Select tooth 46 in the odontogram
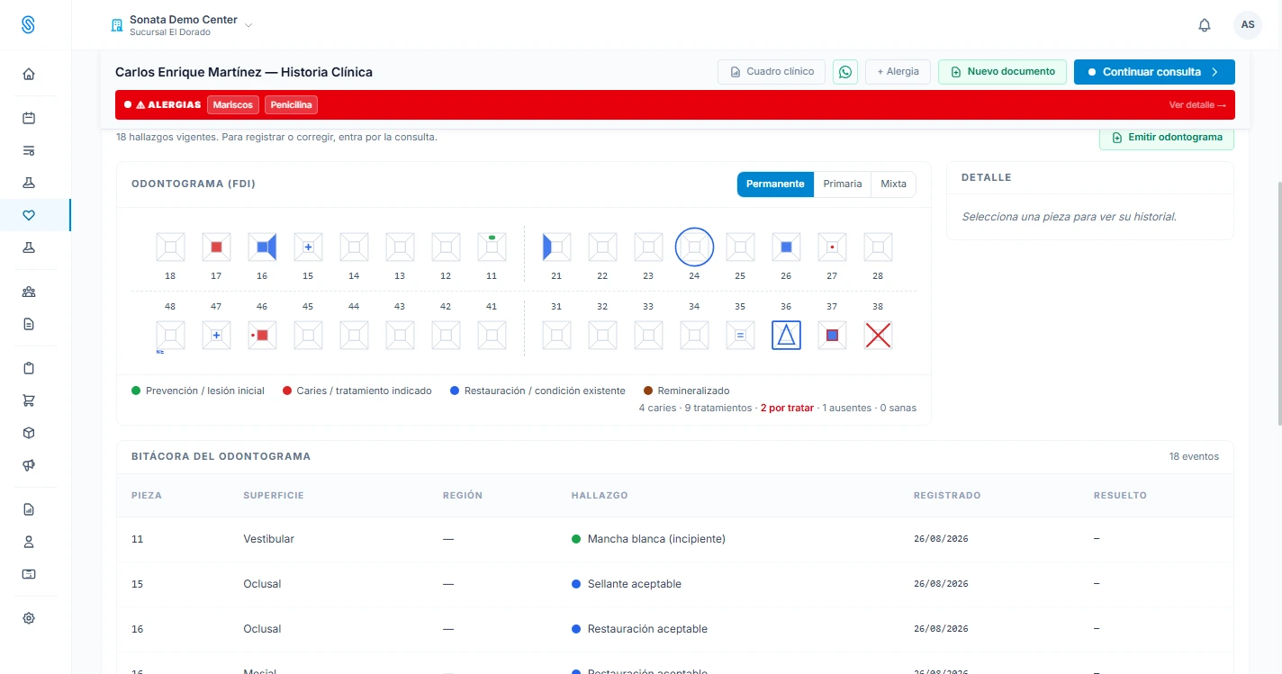This screenshot has height=674, width=1282. point(262,336)
